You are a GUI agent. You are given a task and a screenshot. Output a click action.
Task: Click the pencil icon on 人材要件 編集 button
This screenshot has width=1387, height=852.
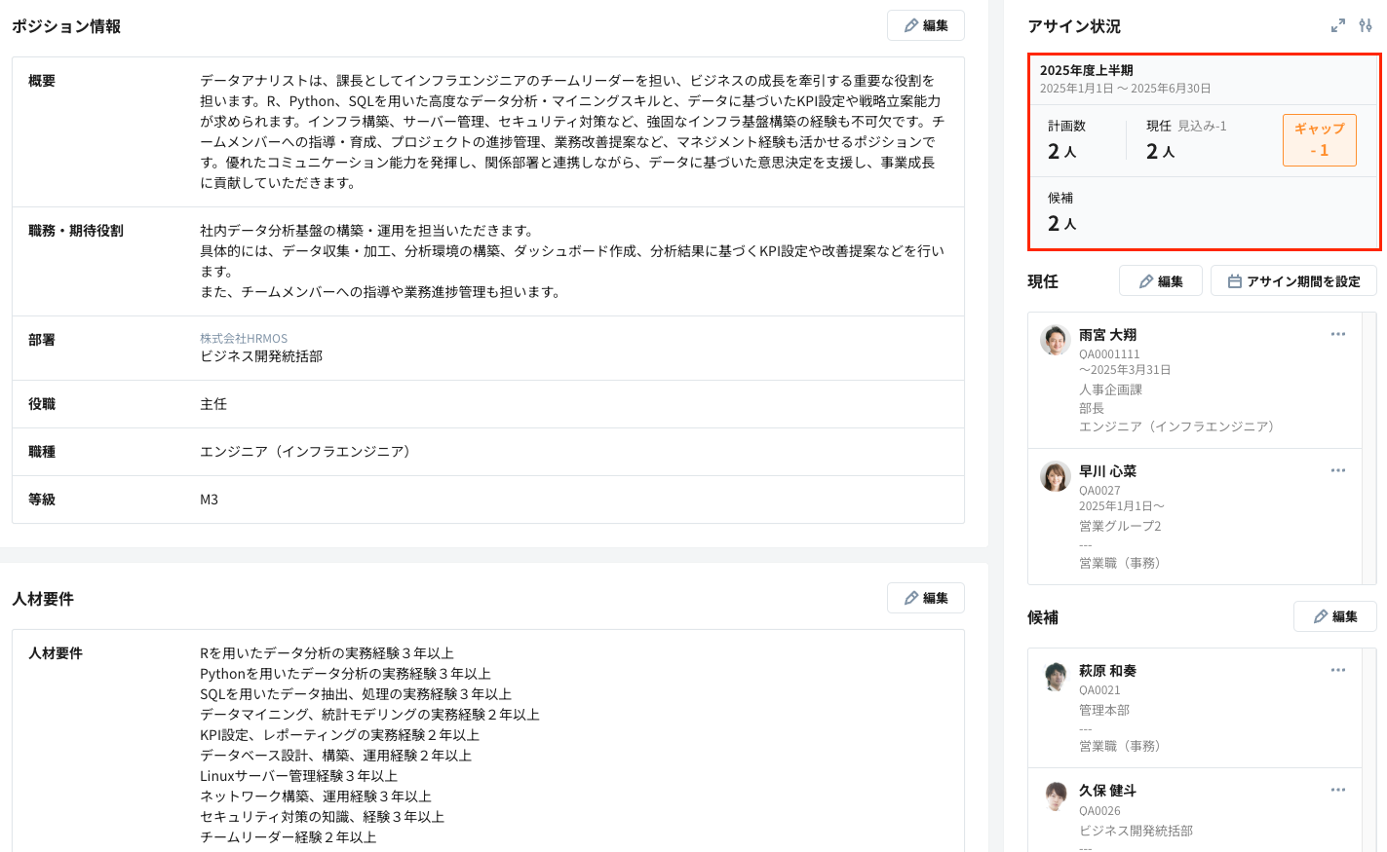[x=912, y=598]
